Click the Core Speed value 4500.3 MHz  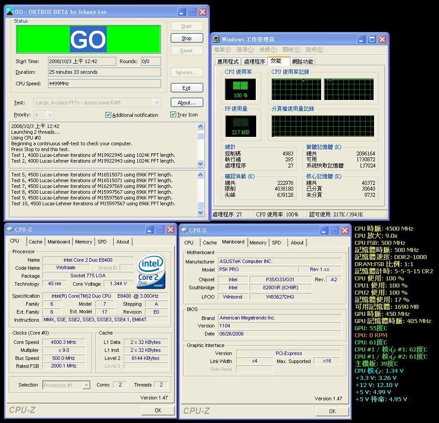click(x=64, y=342)
